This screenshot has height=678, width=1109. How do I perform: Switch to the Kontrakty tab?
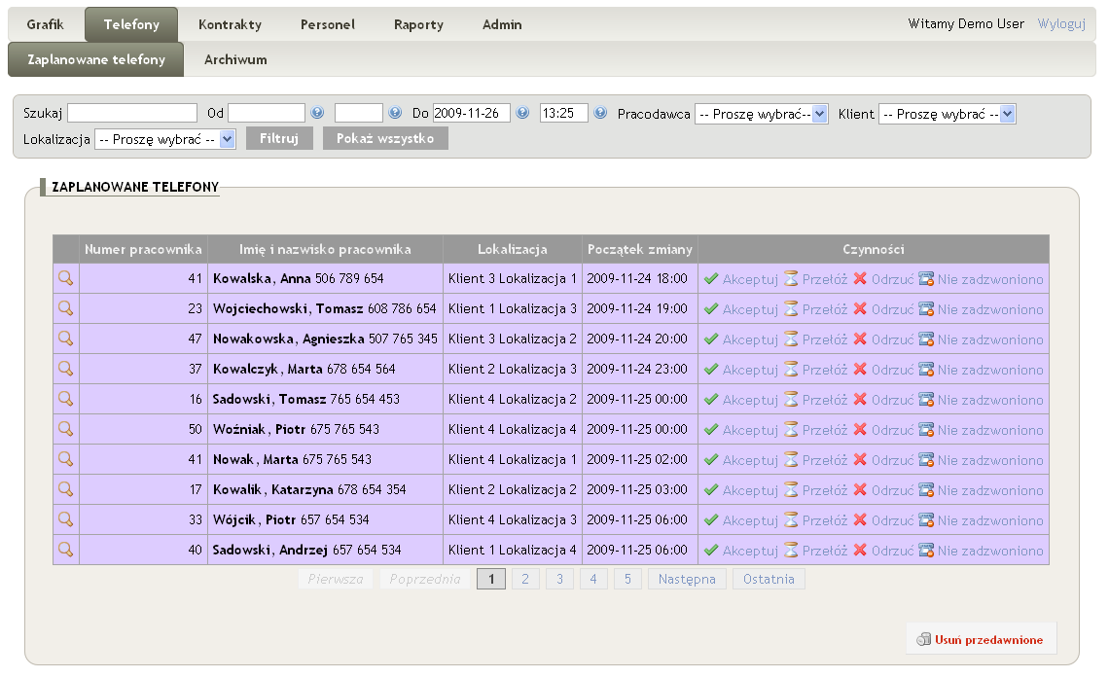click(230, 24)
